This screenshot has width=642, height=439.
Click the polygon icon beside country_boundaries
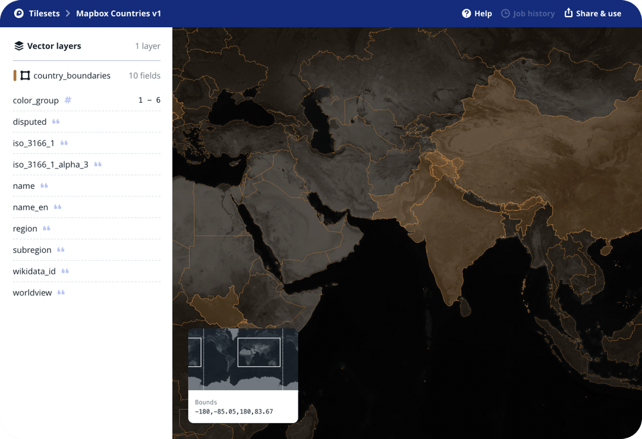26,75
